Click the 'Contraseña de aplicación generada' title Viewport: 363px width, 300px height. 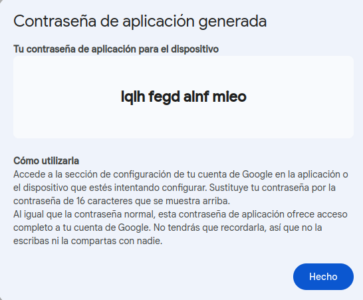click(140, 21)
